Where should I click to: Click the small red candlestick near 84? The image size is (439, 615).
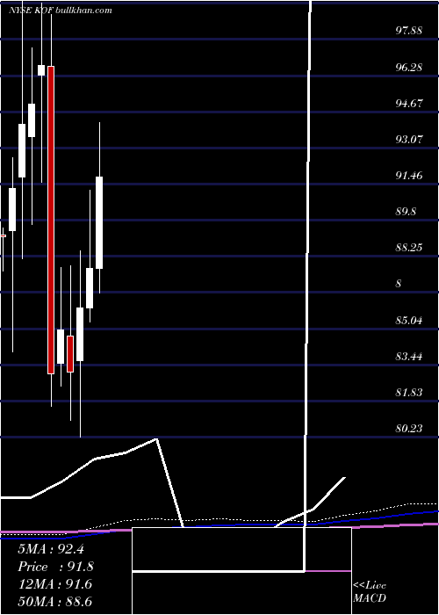[x=70, y=354]
